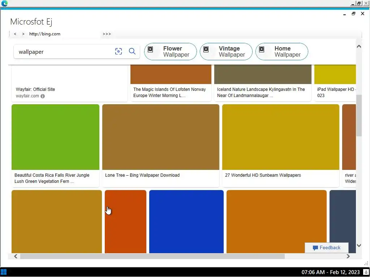The height and width of the screenshot is (277, 370).
Task: Open the olive-gray Iceland image thumbnail
Action: point(263,74)
